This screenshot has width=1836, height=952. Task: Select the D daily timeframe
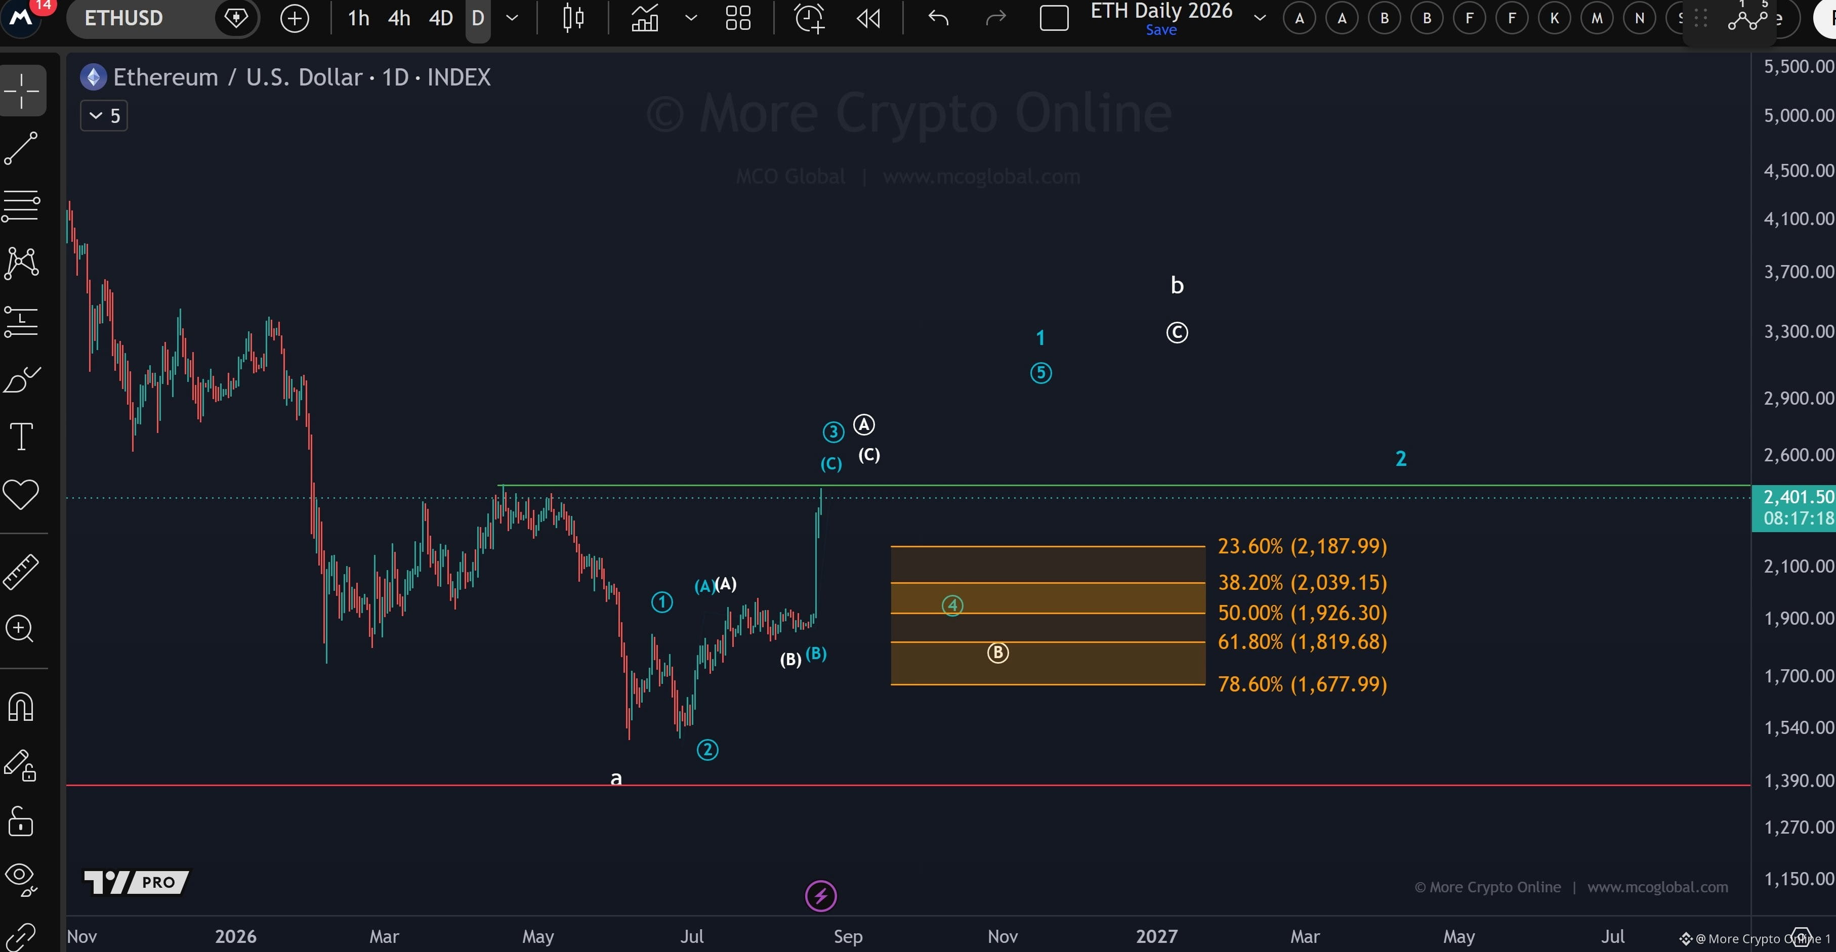478,18
